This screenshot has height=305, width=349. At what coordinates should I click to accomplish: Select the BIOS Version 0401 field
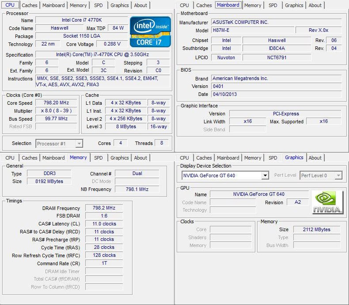tap(276, 87)
